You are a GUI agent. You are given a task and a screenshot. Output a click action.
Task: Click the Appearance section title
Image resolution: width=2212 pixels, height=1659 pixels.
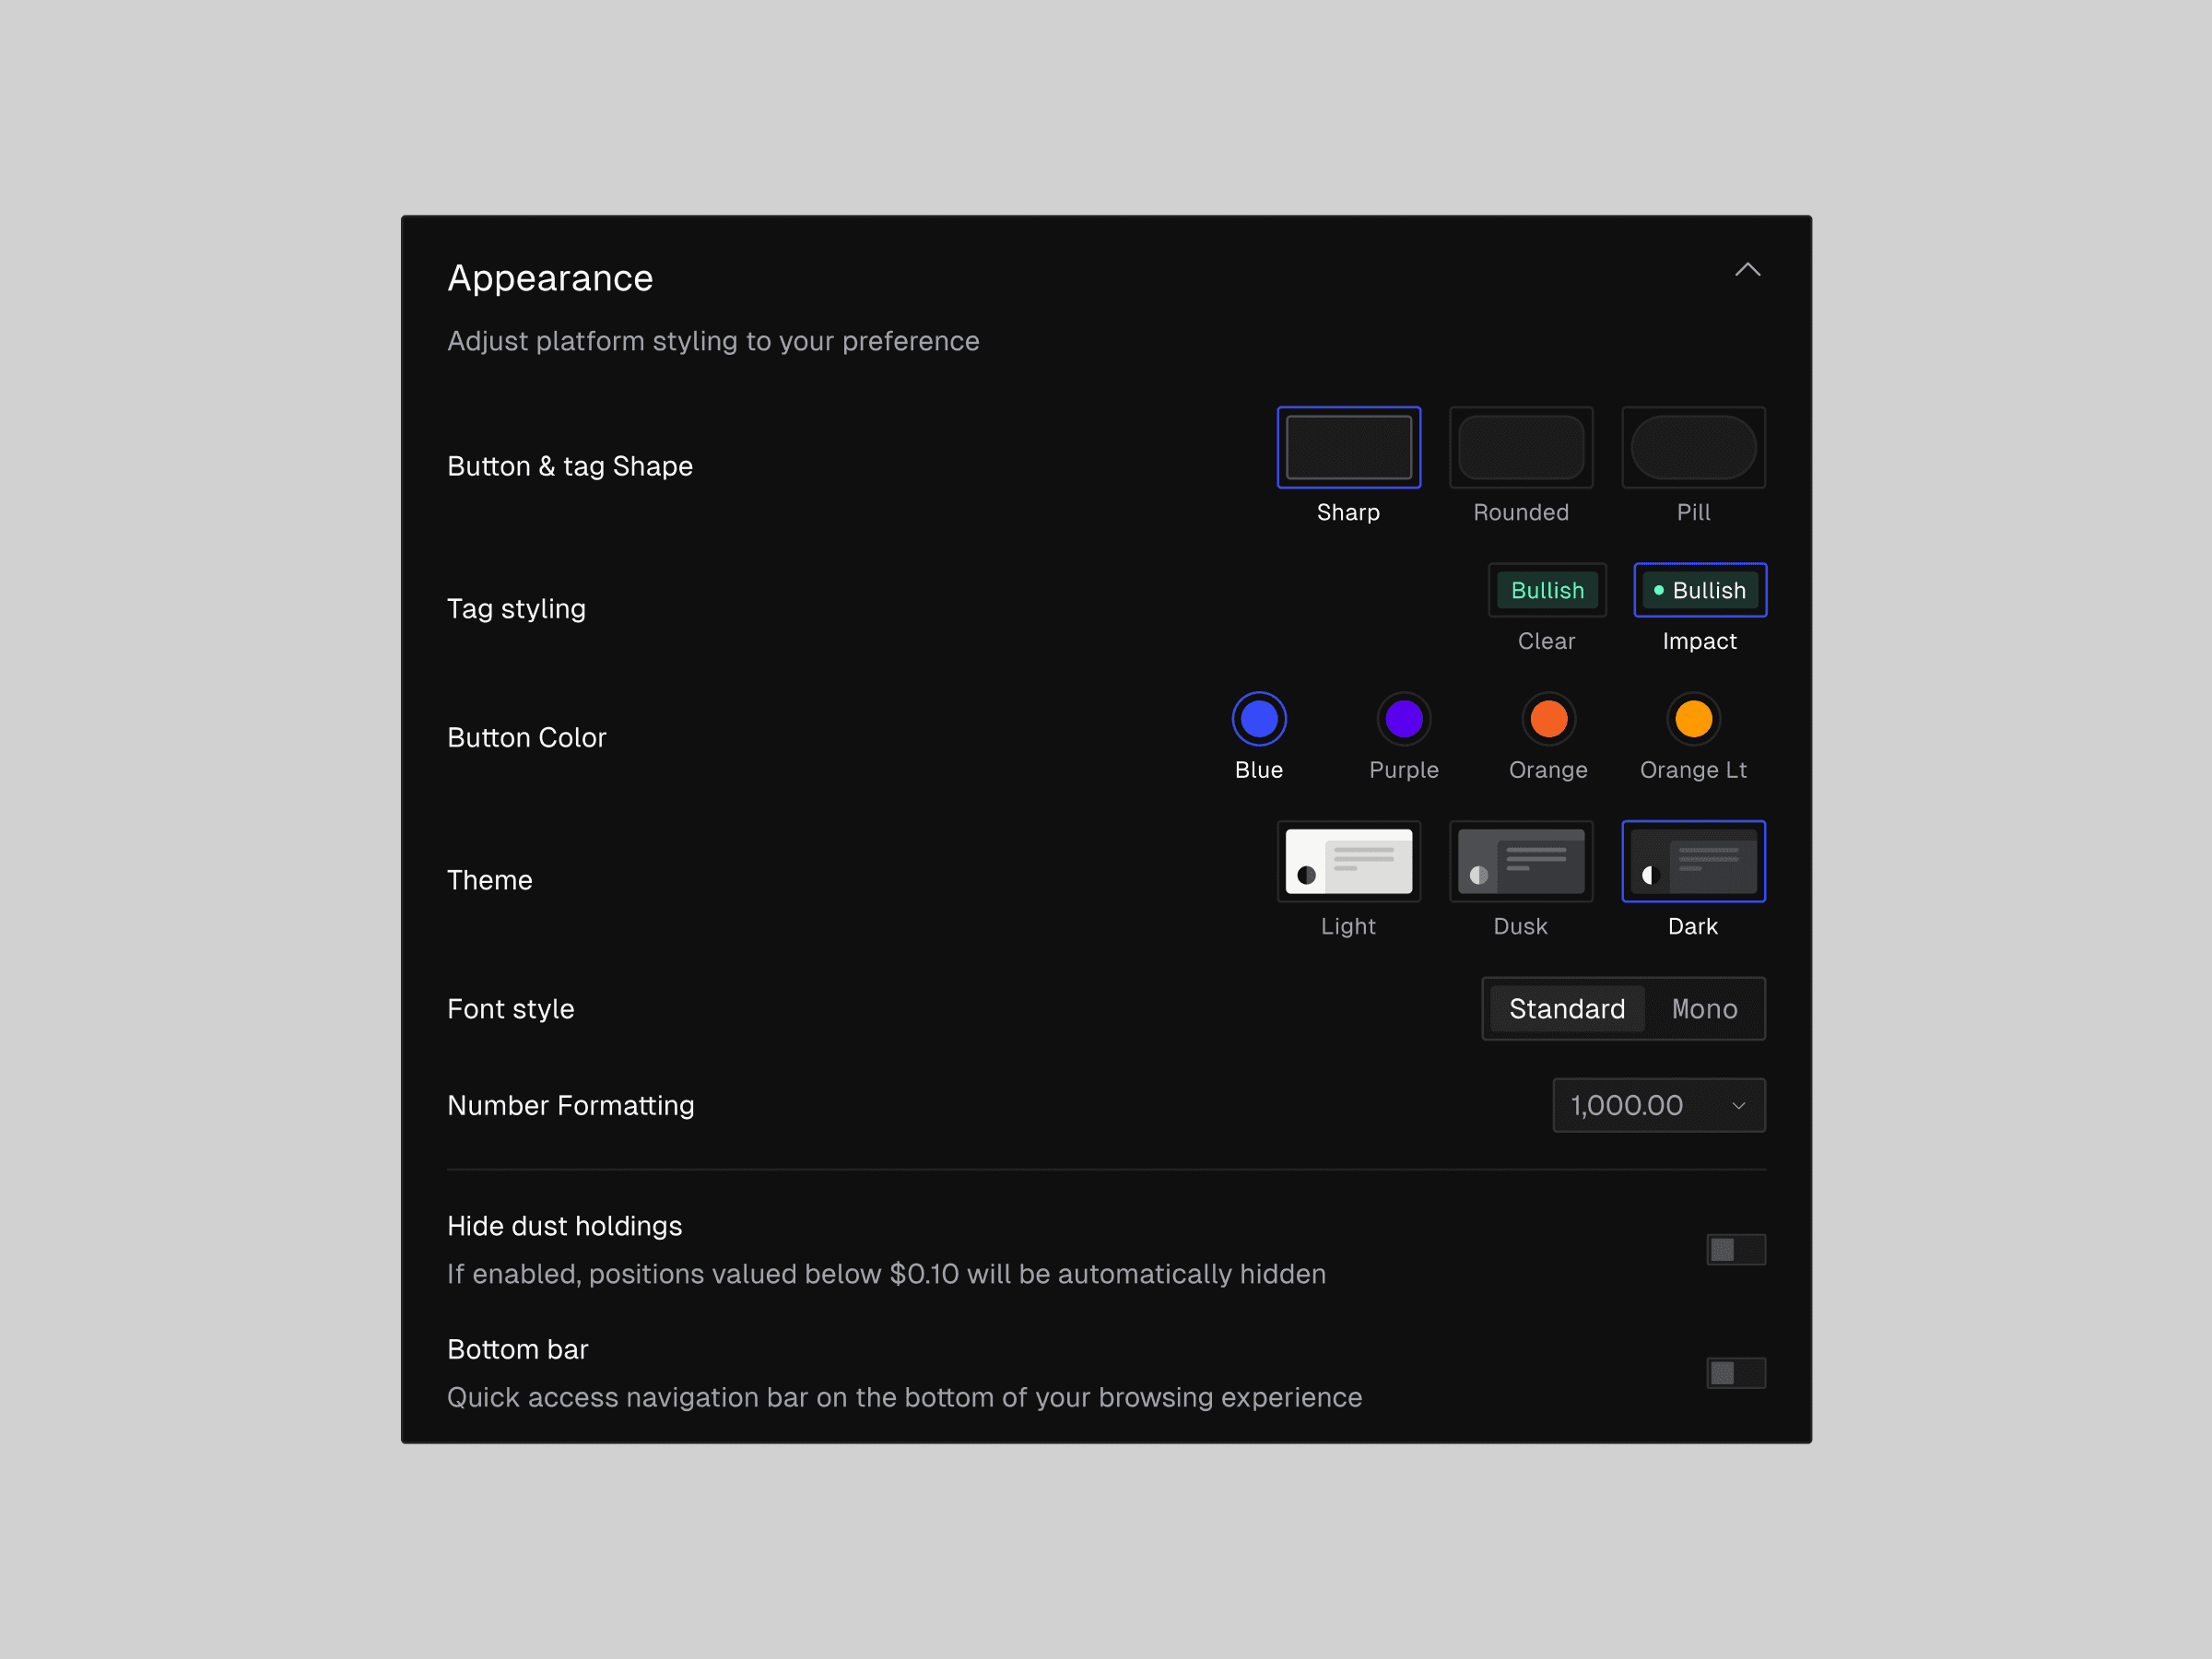(550, 278)
